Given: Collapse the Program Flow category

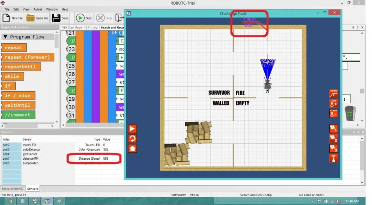Looking at the screenshot, I should [5, 37].
